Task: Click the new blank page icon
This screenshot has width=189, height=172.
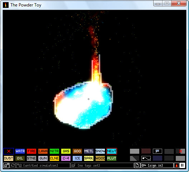Action: pos(137,165)
